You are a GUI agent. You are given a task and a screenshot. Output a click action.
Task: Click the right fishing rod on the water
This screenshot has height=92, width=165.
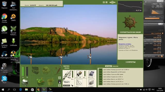(90, 54)
